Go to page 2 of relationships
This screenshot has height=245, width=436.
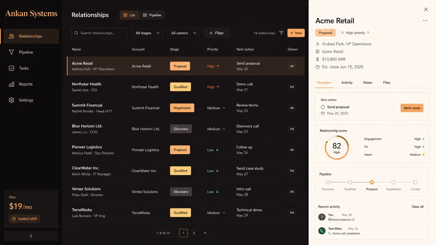194,233
